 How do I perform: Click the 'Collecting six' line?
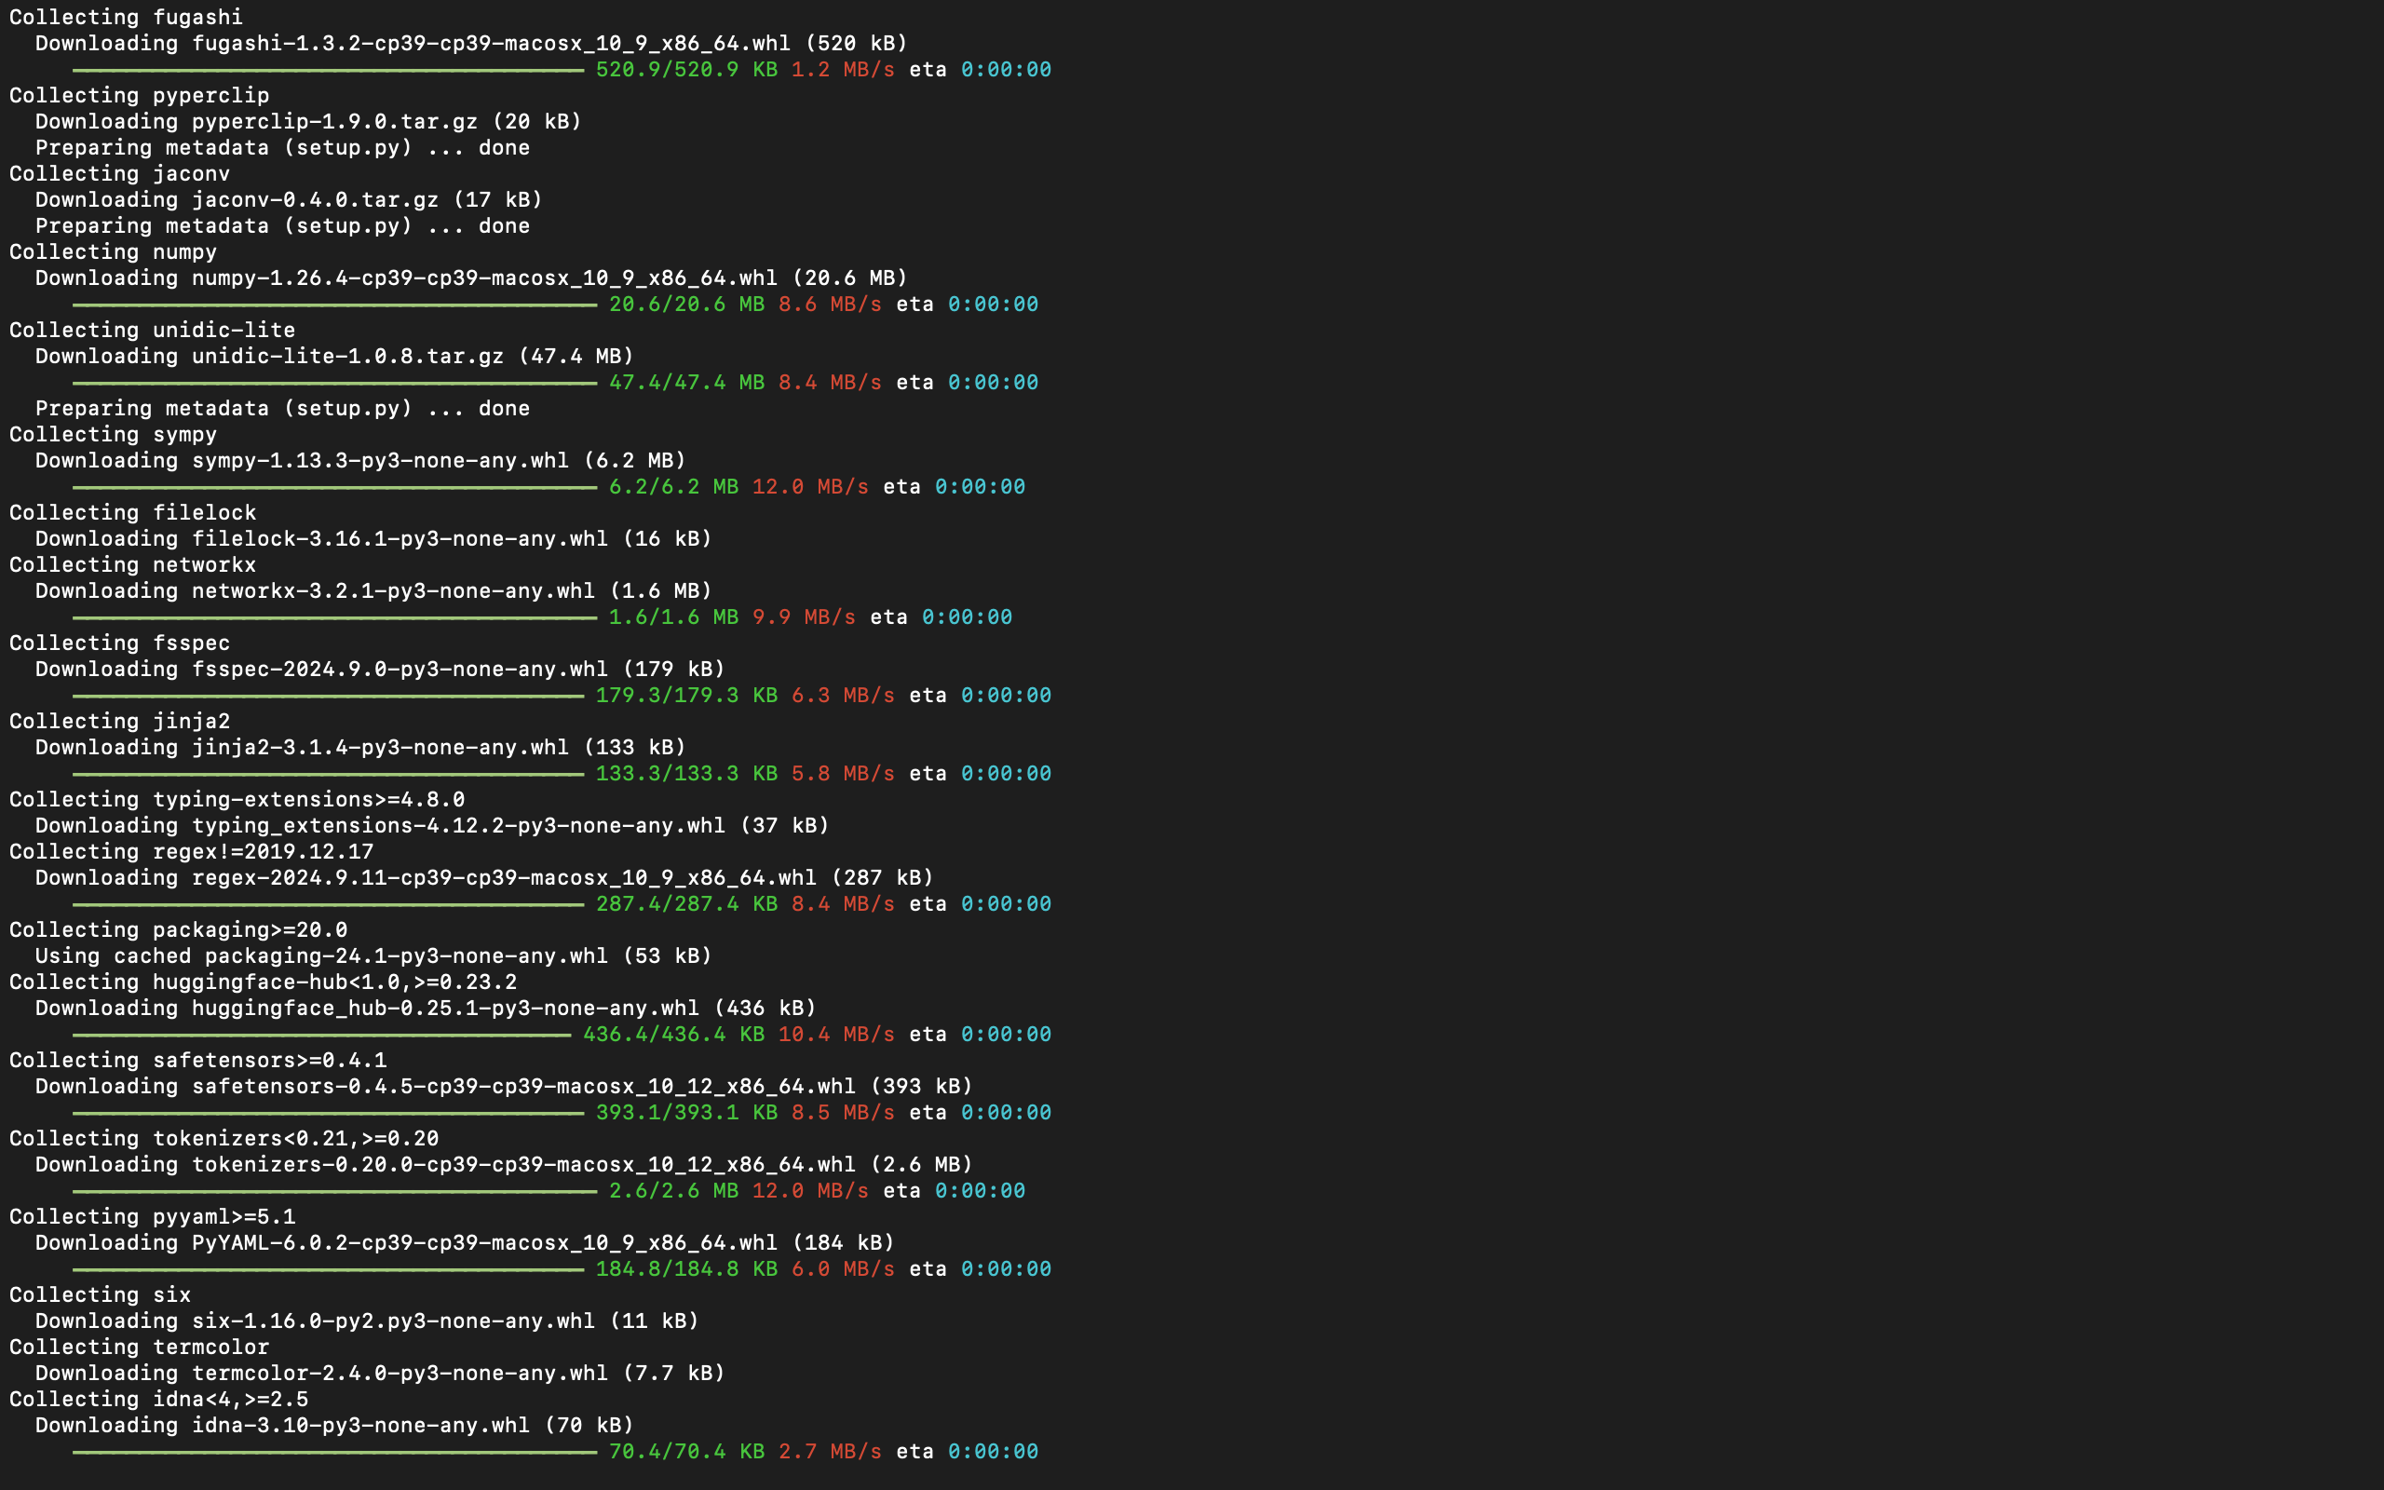pos(100,1294)
